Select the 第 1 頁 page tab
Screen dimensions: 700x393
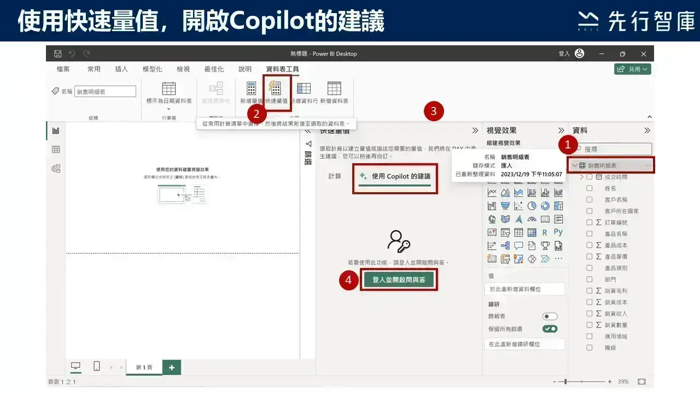tap(144, 367)
